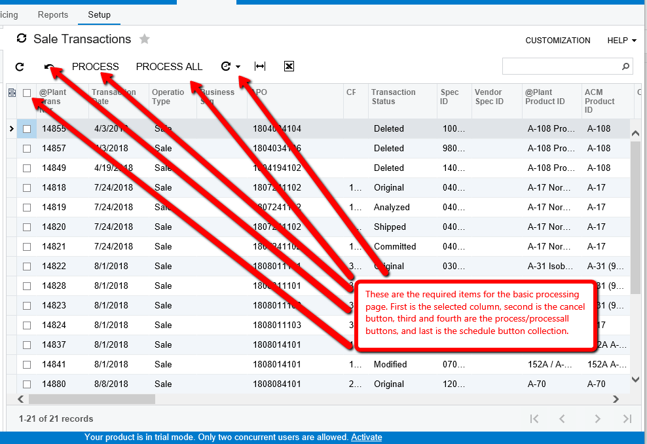
Task: Toggle the select-all header checkbox
Action: [27, 93]
